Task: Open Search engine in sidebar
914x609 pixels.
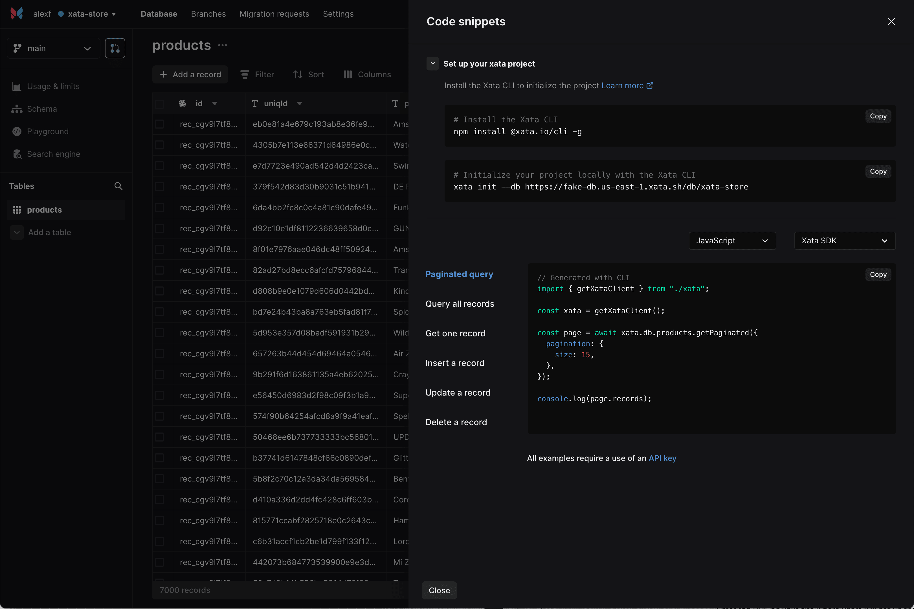Action: pyautogui.click(x=53, y=154)
